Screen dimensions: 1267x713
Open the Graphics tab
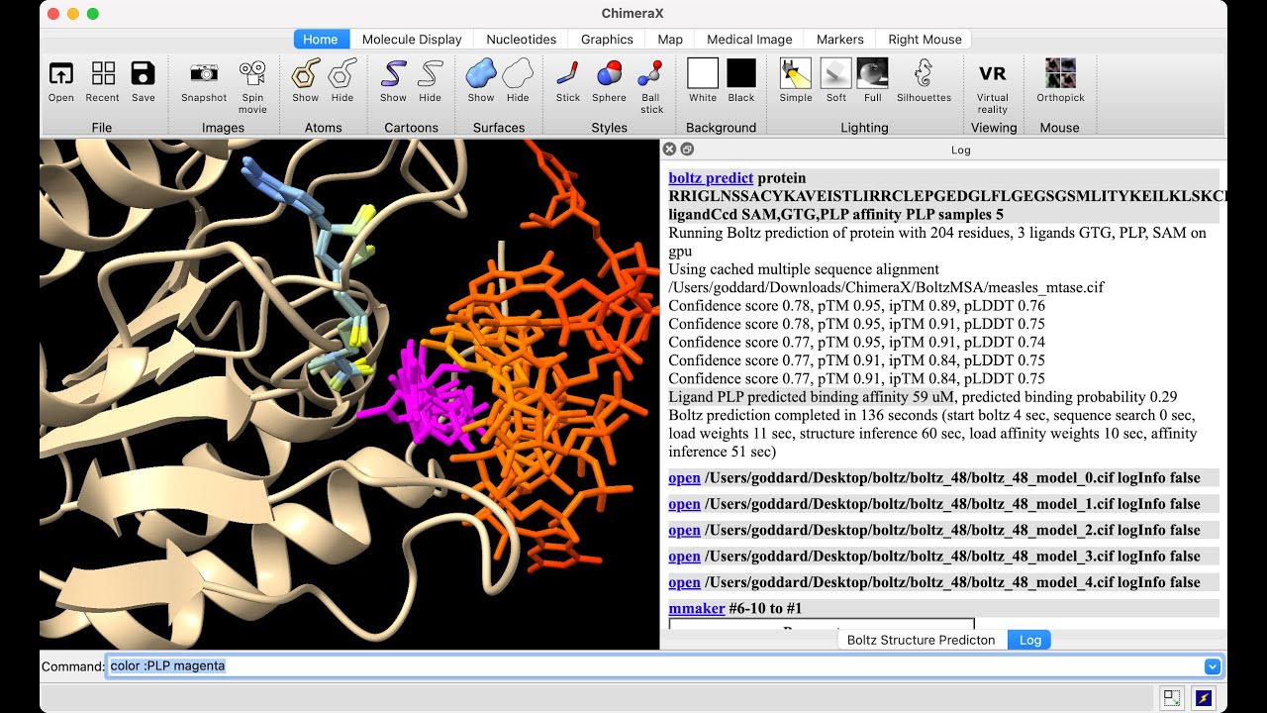click(607, 40)
